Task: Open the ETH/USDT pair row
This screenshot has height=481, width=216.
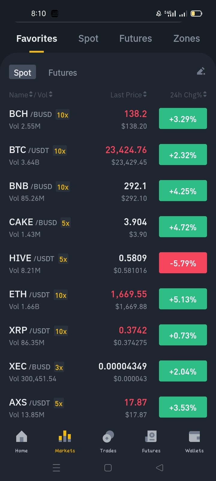Action: tap(108, 299)
